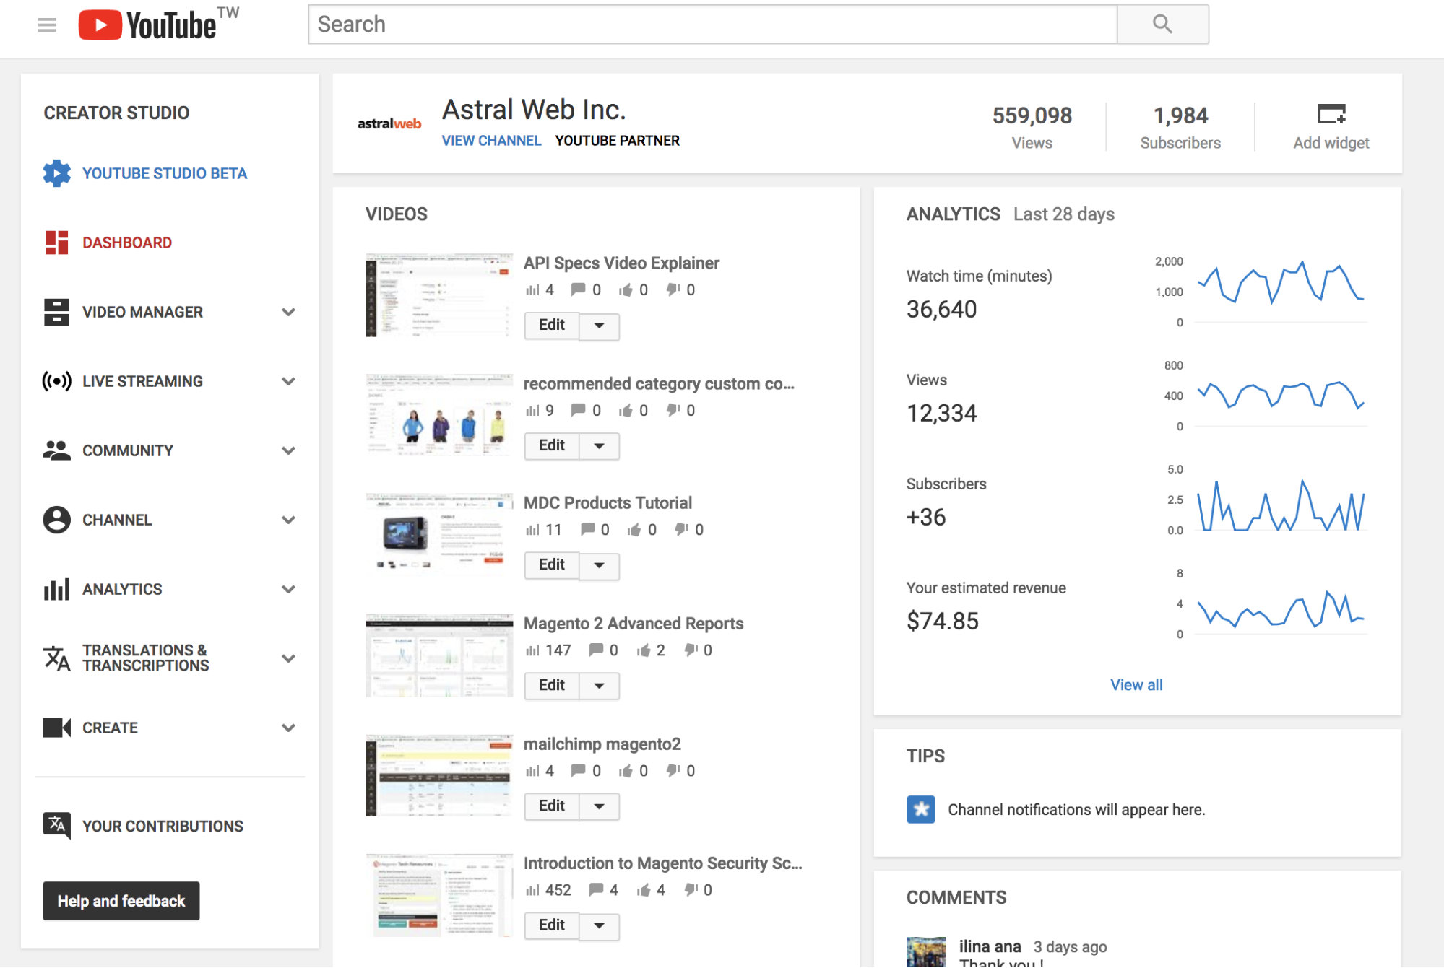Expand the Create section
Viewport: 1444px width, 968px height.
(x=288, y=728)
